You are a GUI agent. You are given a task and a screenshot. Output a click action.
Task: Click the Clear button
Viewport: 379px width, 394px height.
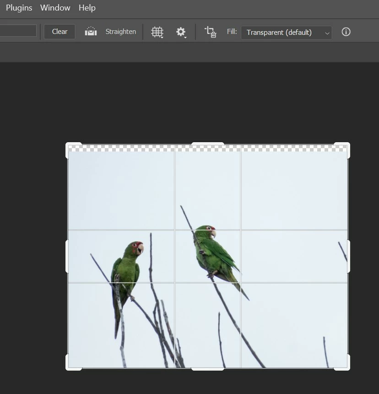(x=60, y=32)
